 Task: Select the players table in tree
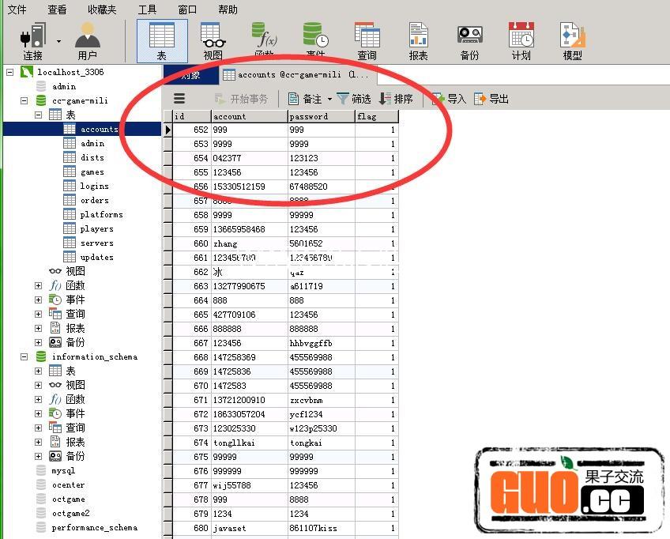[x=96, y=229]
